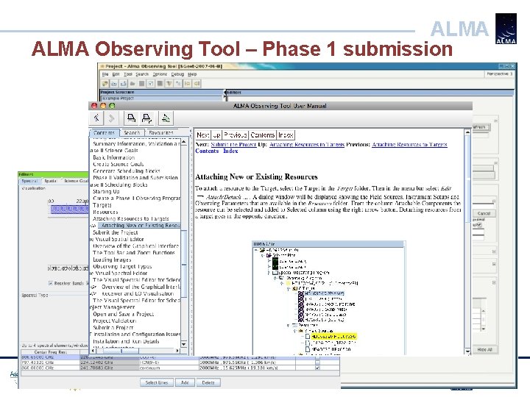Switch to the Search tab in manual
Image resolution: width=530 pixels, height=397 pixels.
tap(132, 132)
